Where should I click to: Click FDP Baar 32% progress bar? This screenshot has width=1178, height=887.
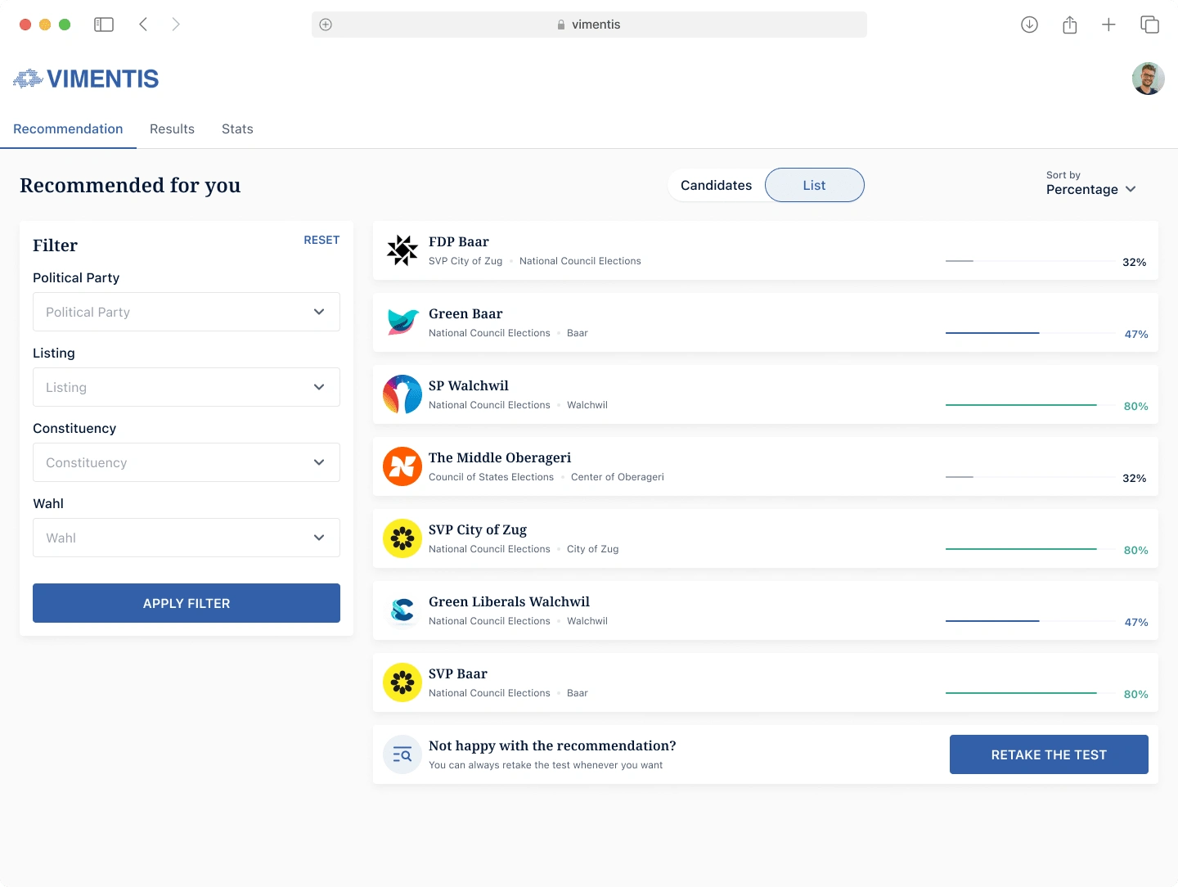[x=1031, y=261]
